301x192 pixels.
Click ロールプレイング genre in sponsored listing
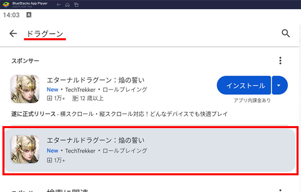pos(125,89)
